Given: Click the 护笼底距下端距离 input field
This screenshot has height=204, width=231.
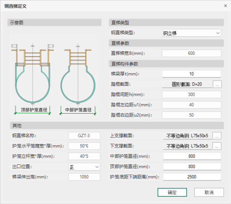Looking at the screenshot, I should 192,177.
